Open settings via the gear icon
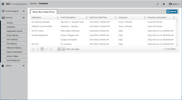The image size is (182, 100). tap(164, 4)
